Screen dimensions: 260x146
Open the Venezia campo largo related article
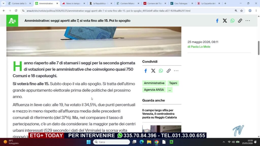click(159, 114)
